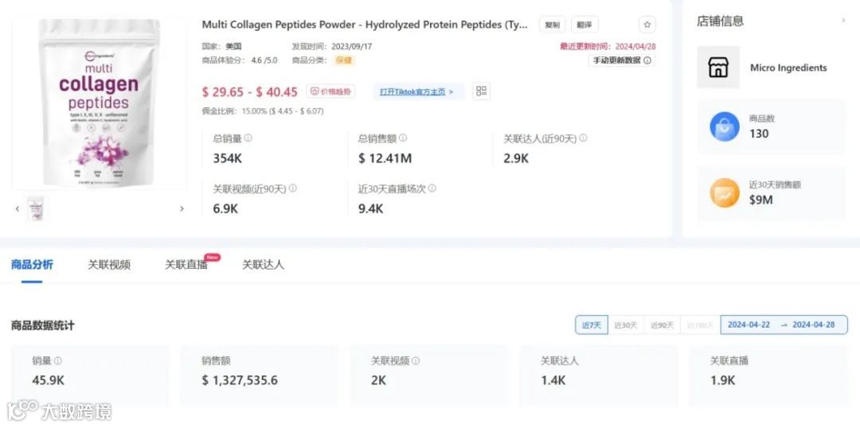Click the info icon next to 总销量
Image resolution: width=860 pixels, height=427 pixels.
(x=248, y=138)
